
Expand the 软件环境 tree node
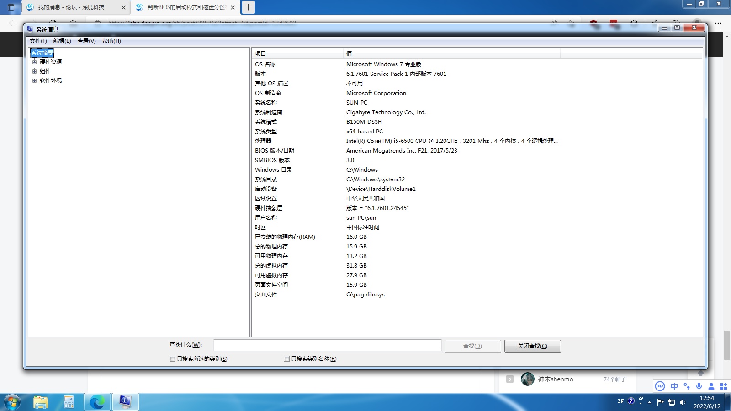tap(34, 80)
